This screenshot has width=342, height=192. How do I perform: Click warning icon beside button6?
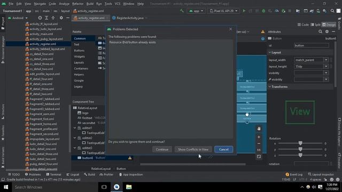coord(130,158)
